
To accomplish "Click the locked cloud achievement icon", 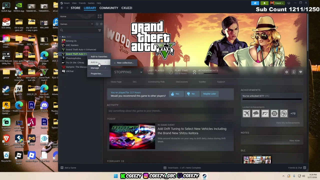I will 255,113.
